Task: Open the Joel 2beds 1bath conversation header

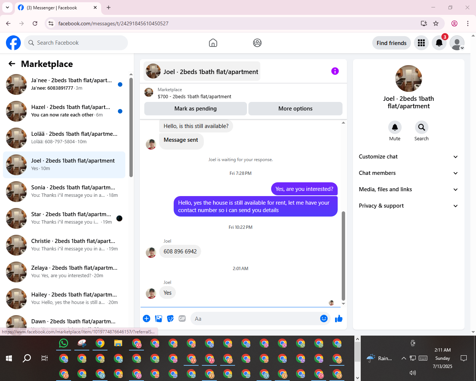Action: point(202,71)
